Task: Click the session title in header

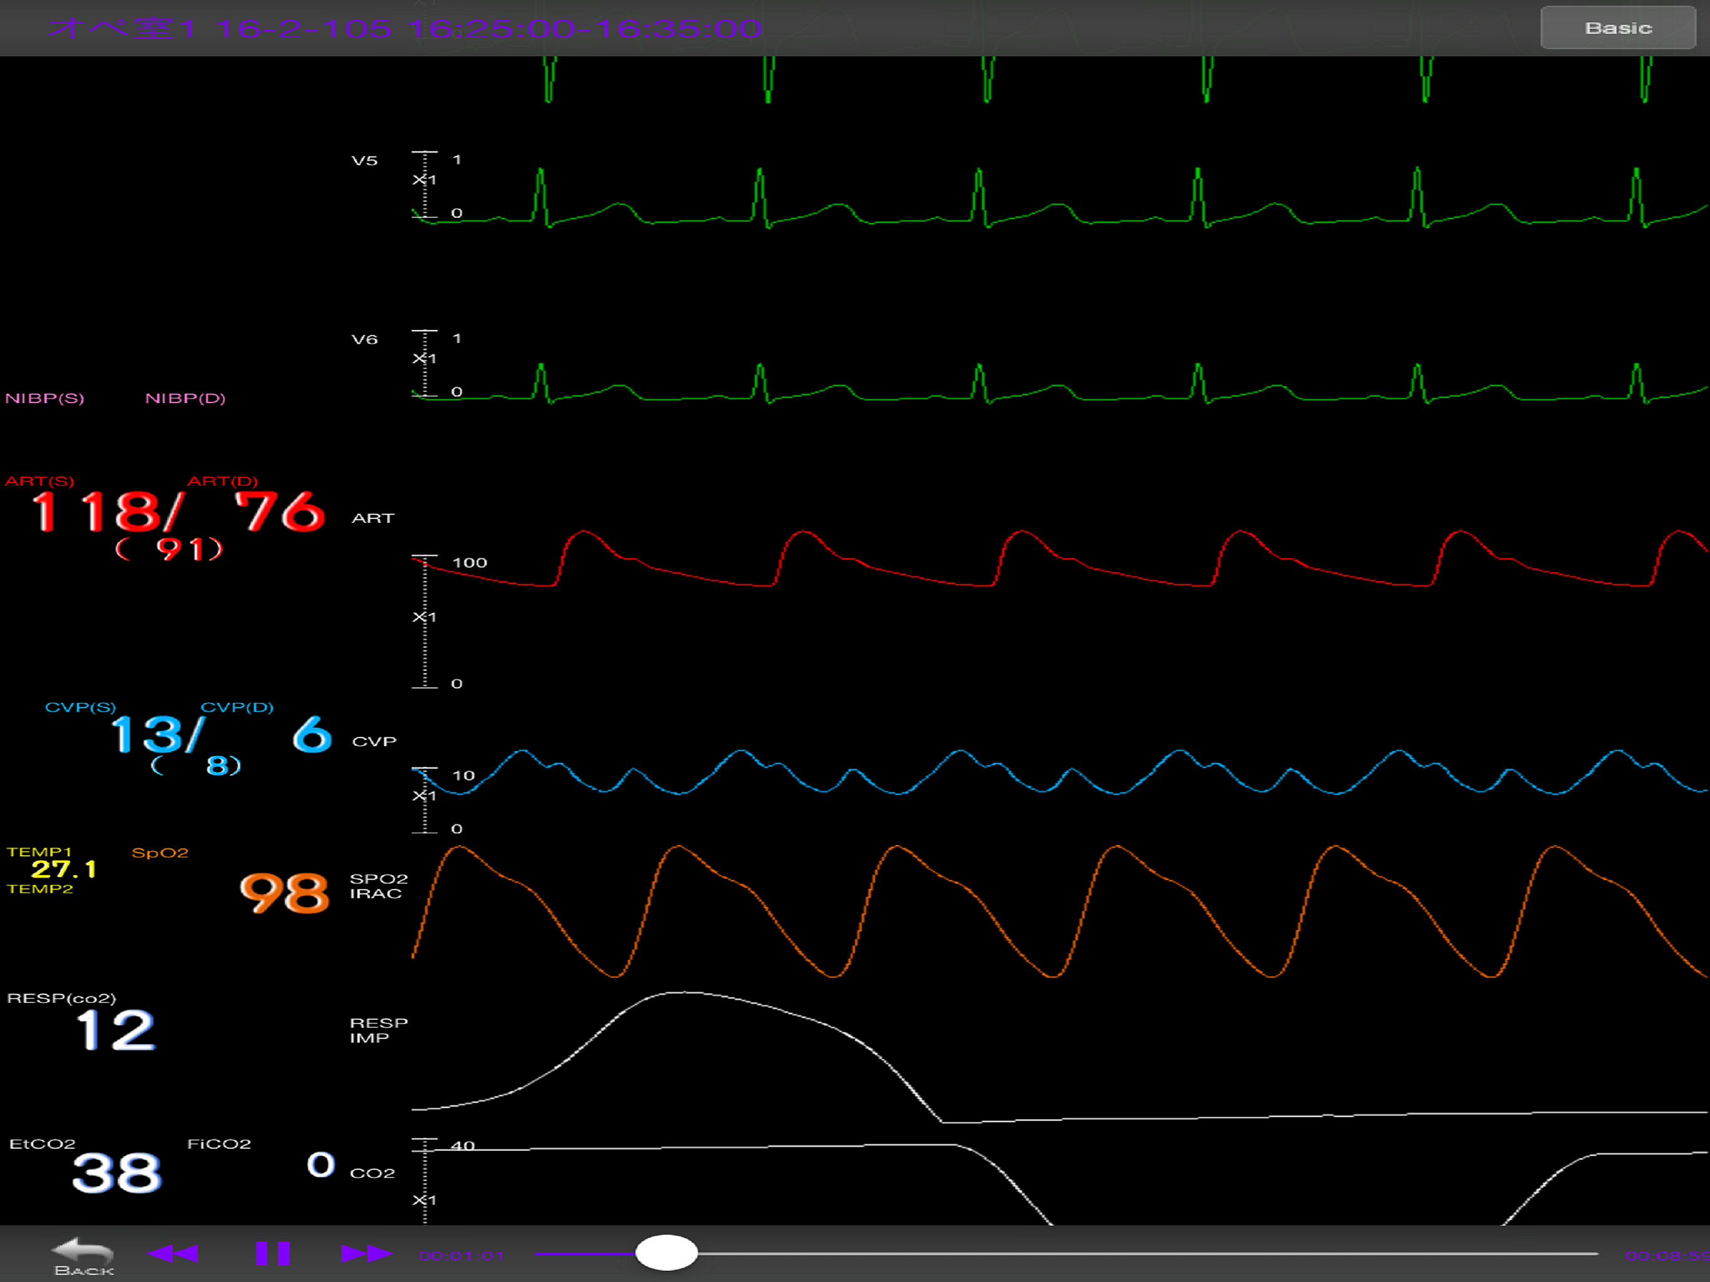Action: point(404,29)
